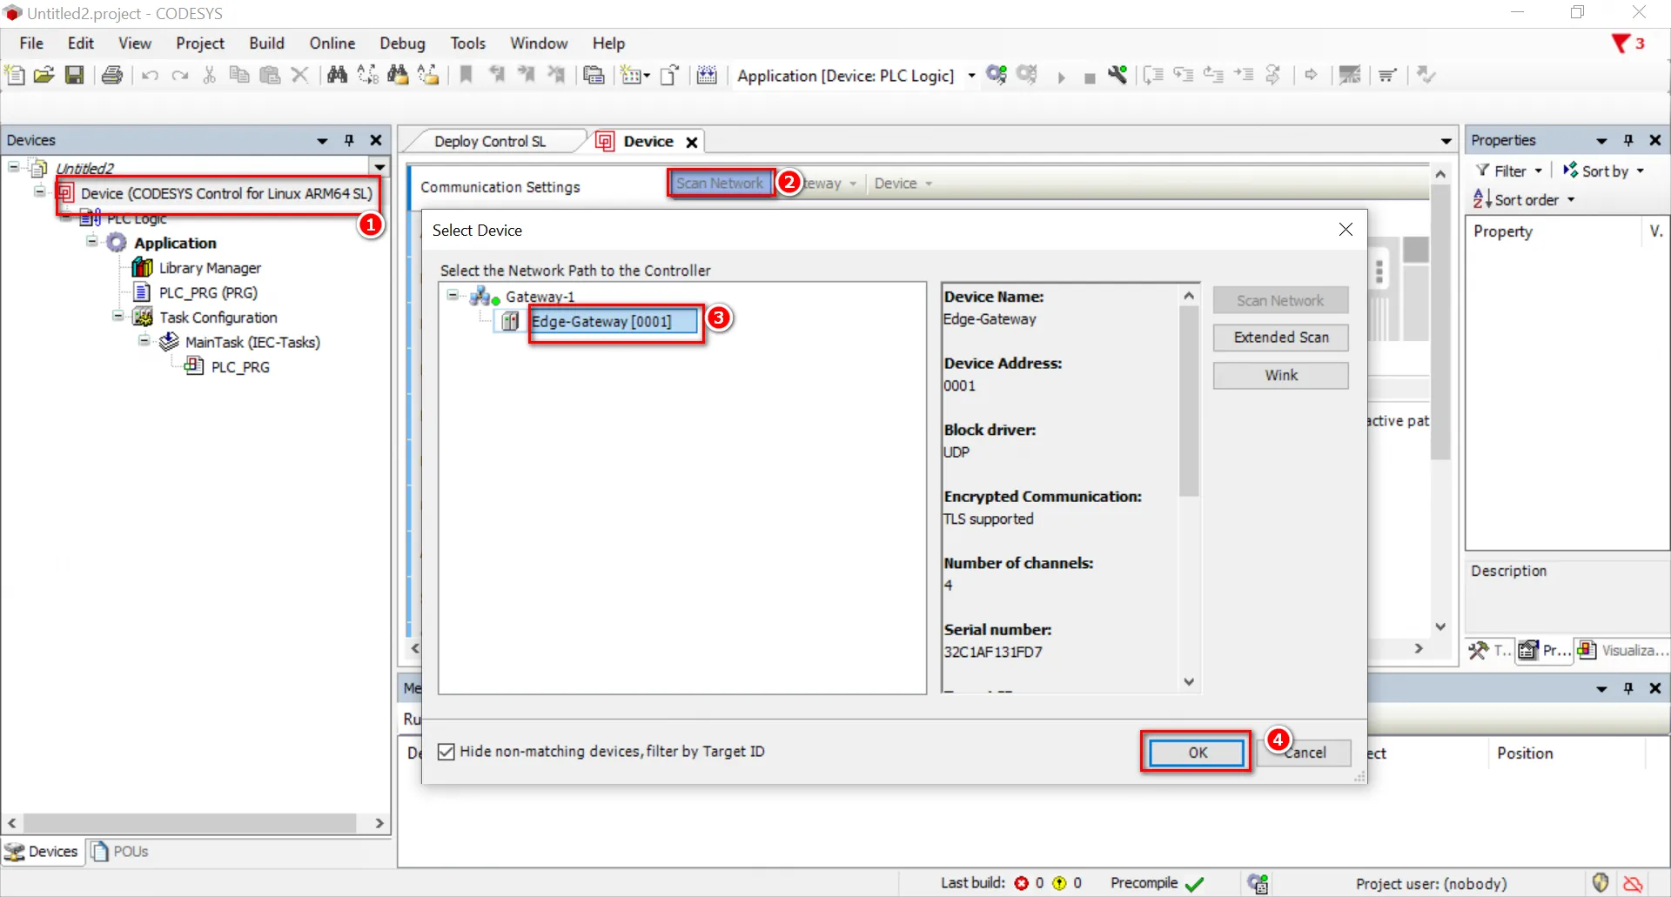Click the notifications flag icon
This screenshot has height=897, width=1671.
tap(1621, 44)
